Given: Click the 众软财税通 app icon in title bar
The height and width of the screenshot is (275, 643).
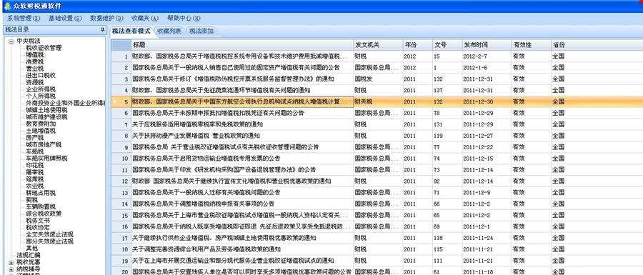Looking at the screenshot, I should [7, 6].
